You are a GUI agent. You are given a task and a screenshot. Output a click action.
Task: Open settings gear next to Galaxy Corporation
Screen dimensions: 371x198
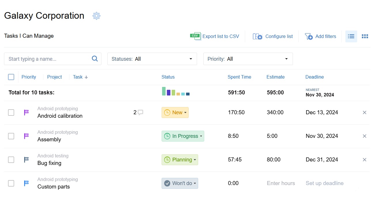coord(96,16)
